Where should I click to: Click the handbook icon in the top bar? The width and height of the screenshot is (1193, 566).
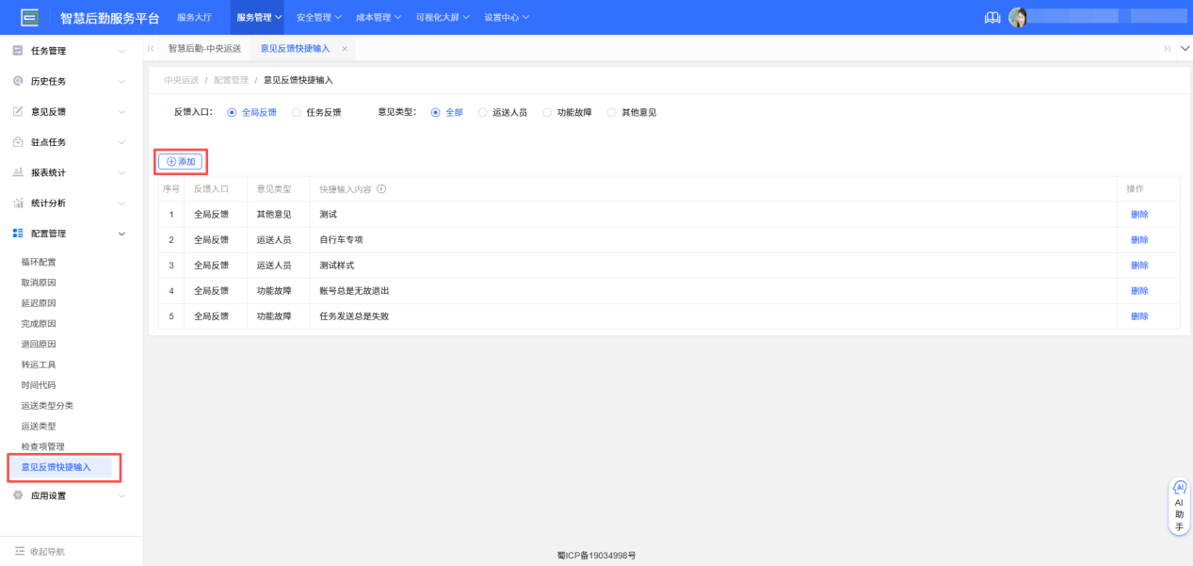991,16
